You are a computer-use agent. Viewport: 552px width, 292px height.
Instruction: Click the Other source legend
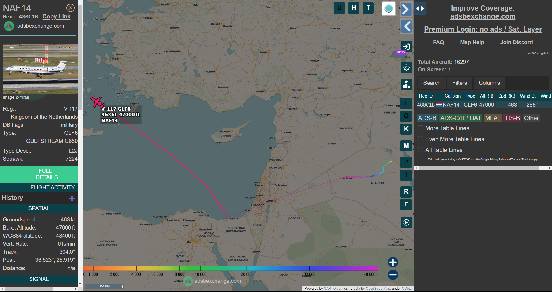pos(531,118)
